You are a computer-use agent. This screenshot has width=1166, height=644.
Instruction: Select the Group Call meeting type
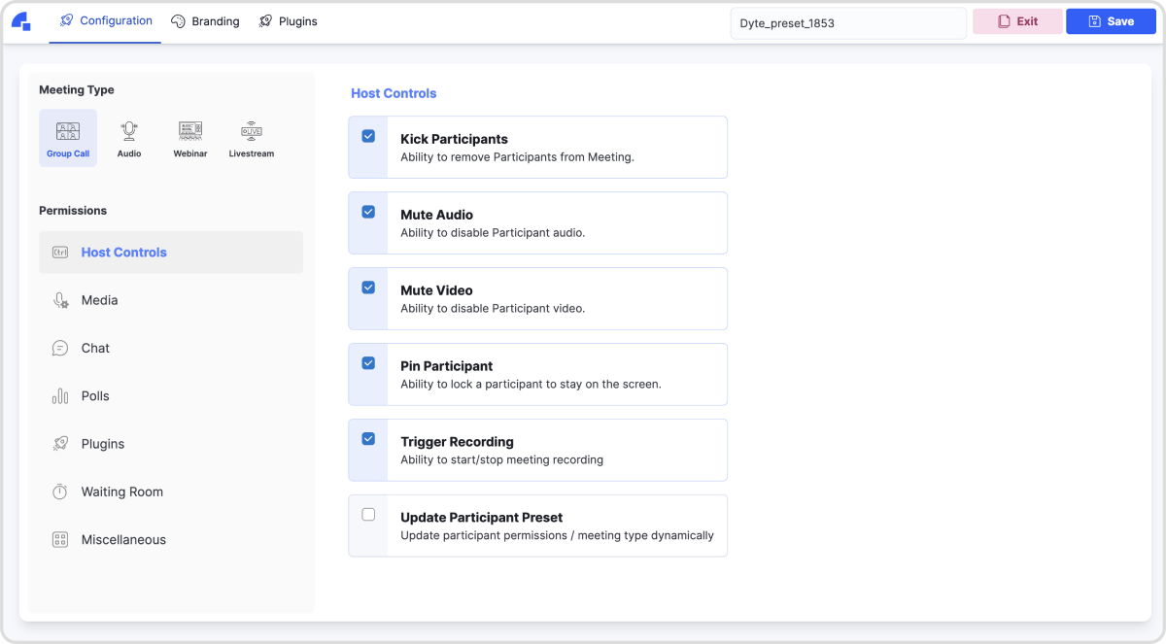(68, 138)
